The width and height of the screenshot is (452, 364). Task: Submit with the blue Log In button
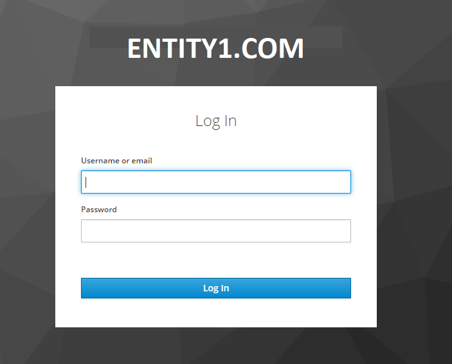coord(216,288)
